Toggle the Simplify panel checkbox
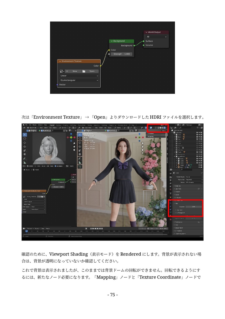 [176, 198]
